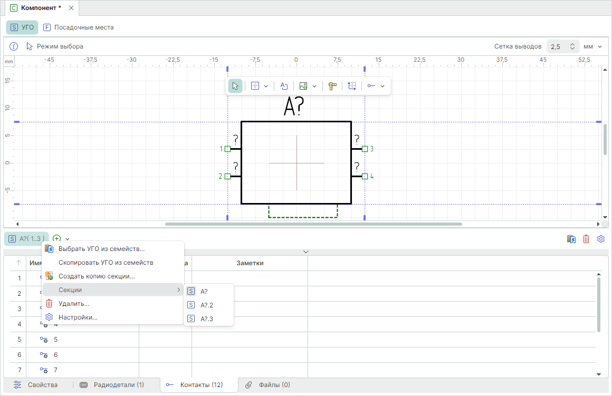The width and height of the screenshot is (612, 396).
Task: Click the image insert tool icon
Action: tap(303, 86)
